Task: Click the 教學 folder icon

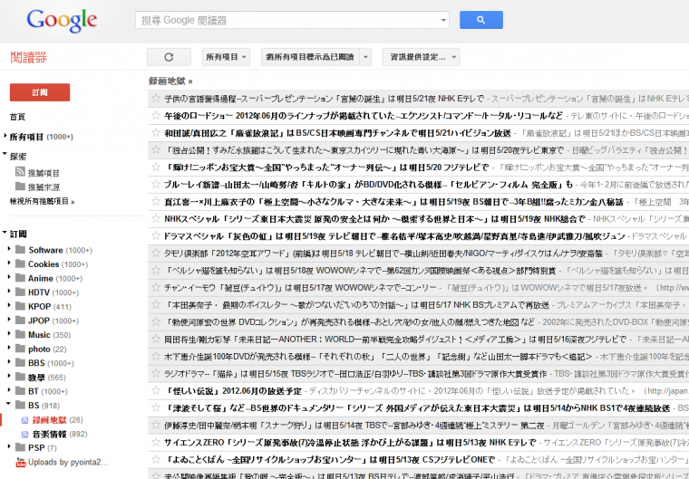Action: (20, 377)
